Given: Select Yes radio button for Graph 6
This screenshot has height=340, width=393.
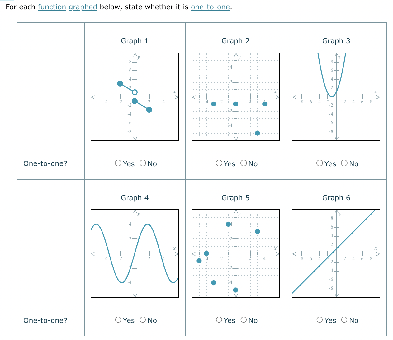Looking at the screenshot, I should (x=320, y=320).
